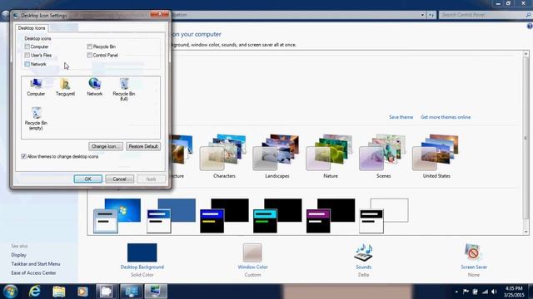The height and width of the screenshot is (299, 533).
Task: Click the volume speaker tray icon
Action: (x=494, y=292)
